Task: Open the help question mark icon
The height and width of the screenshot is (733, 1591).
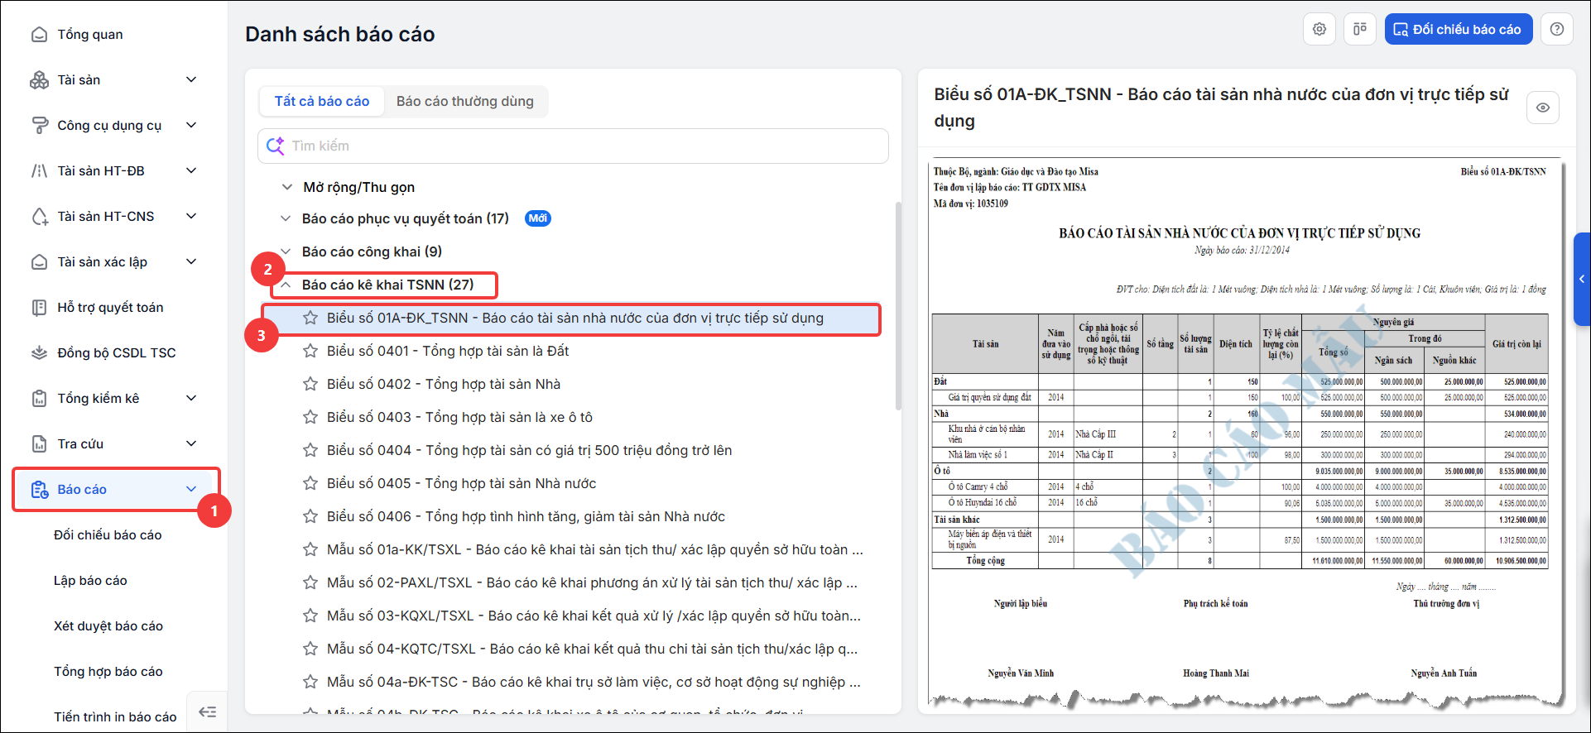Action: (1557, 29)
